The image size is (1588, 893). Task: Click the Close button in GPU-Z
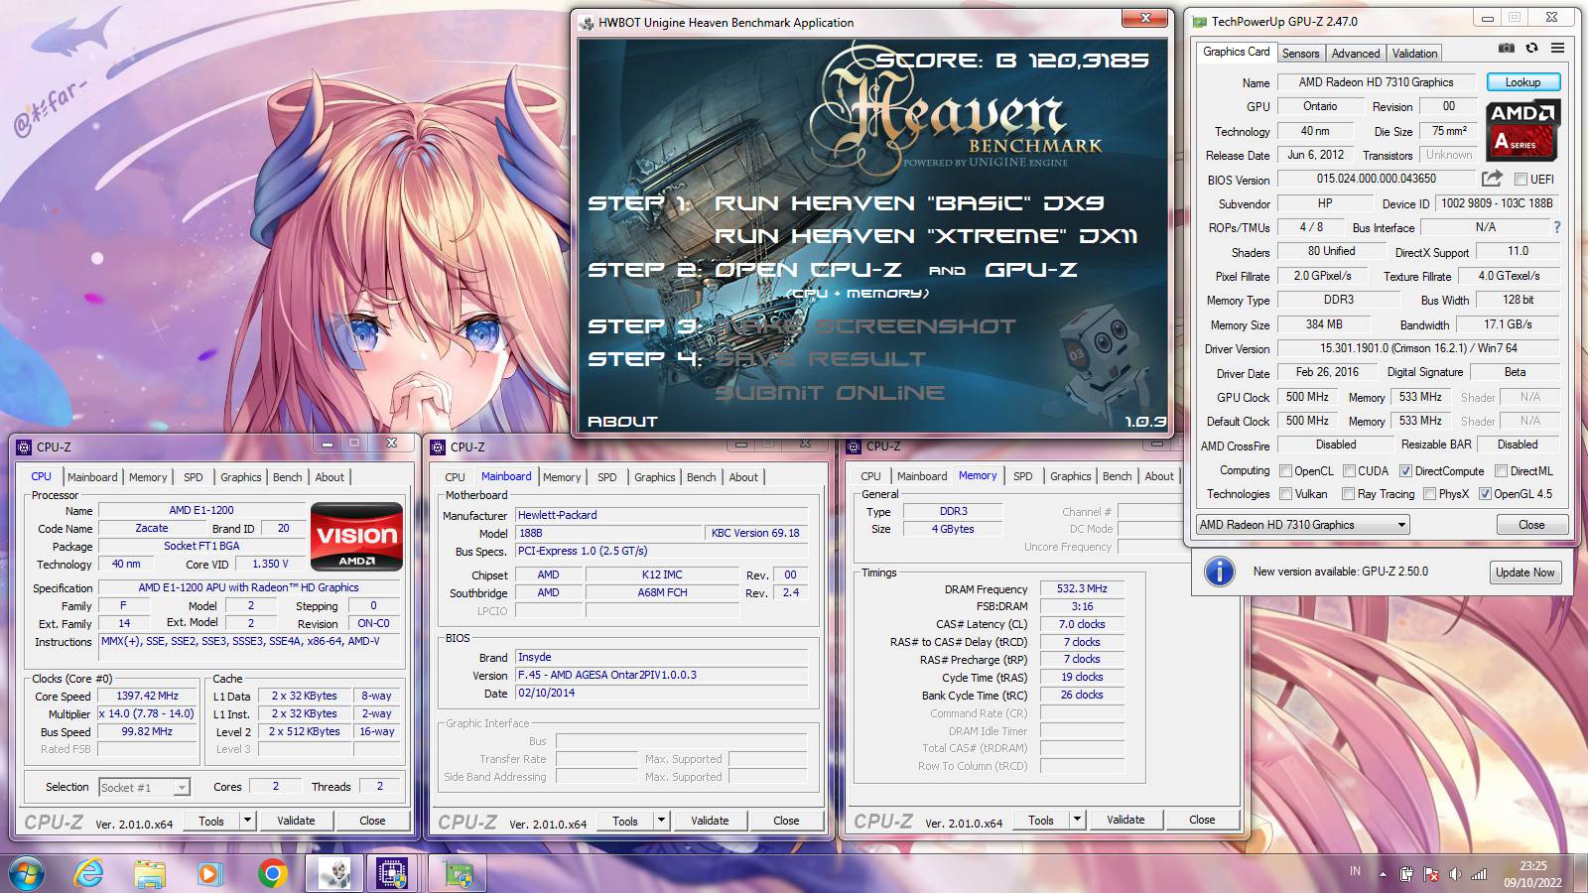click(1531, 525)
